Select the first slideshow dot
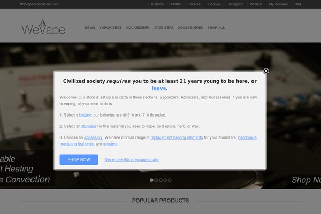Screen dimensions: 321x214 (151, 180)
